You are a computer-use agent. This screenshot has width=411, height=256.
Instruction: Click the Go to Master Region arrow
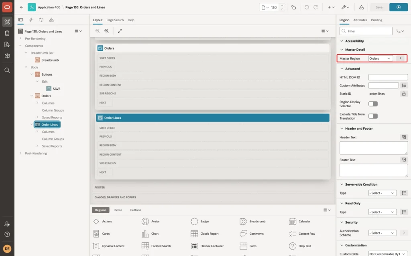coord(400,58)
